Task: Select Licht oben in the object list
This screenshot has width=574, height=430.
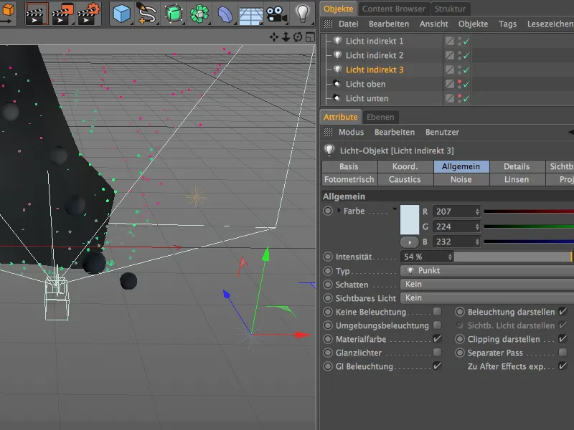Action: (365, 84)
